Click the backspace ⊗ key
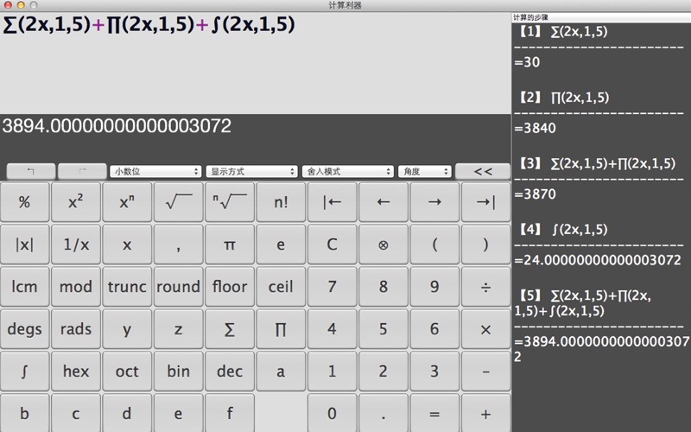The height and width of the screenshot is (432, 691). (x=383, y=245)
